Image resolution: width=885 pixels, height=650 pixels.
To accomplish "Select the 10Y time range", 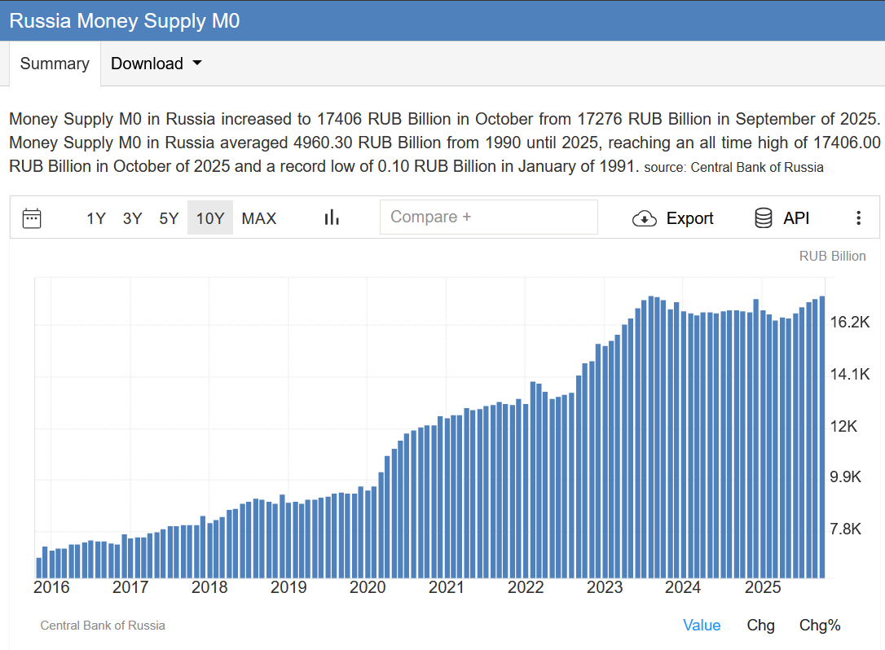I will click(210, 218).
